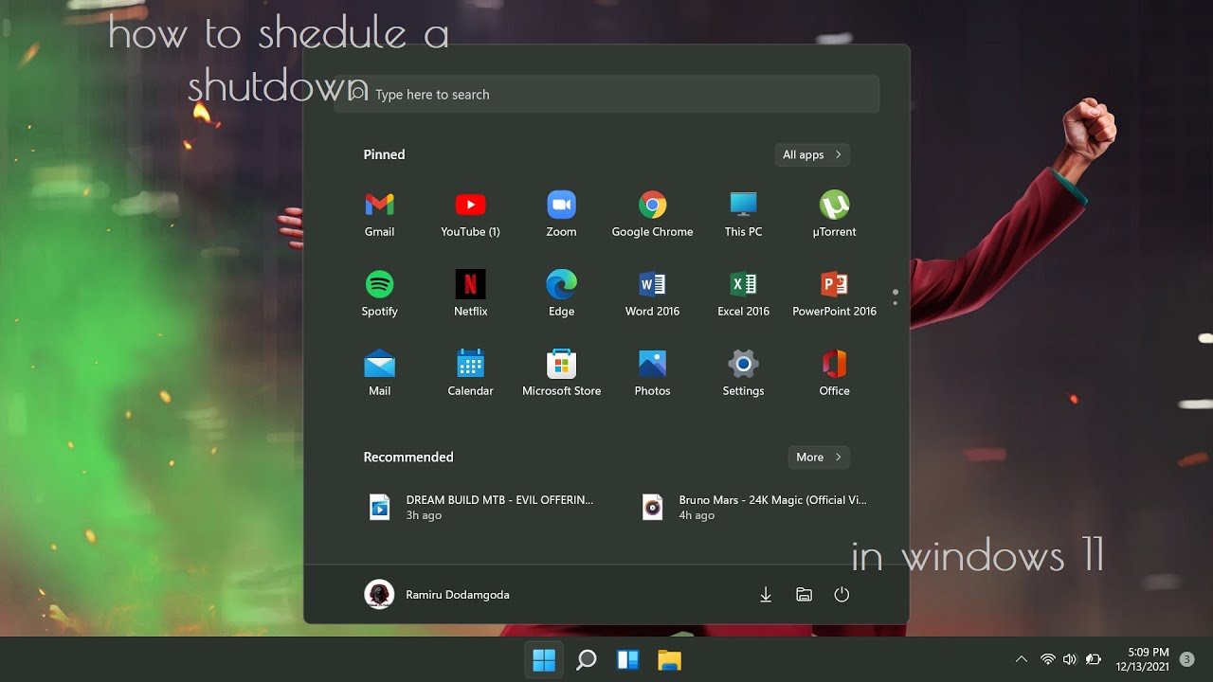The height and width of the screenshot is (682, 1213).
Task: Open Ramiru Dodamgoda account menu
Action: (437, 595)
